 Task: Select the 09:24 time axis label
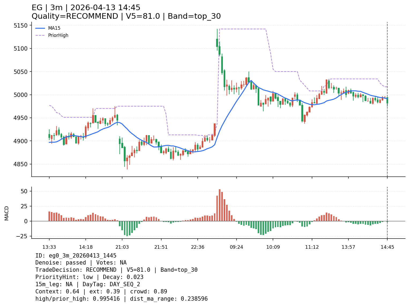(x=237, y=247)
